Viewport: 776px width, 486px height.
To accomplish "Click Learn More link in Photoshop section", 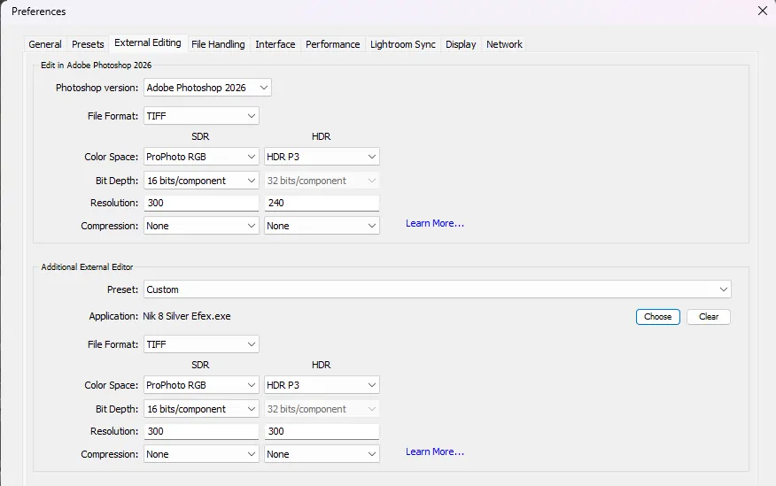I will point(434,224).
